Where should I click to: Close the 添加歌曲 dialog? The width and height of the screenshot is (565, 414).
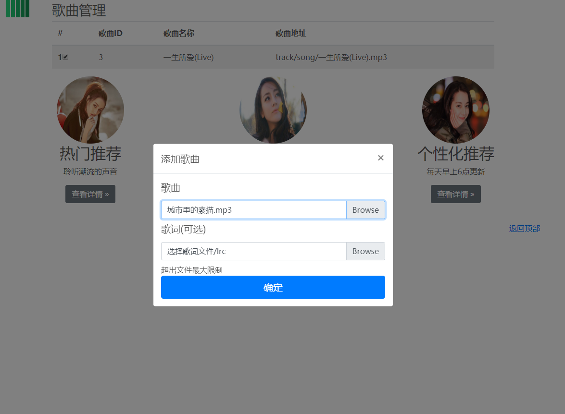pyautogui.click(x=380, y=158)
